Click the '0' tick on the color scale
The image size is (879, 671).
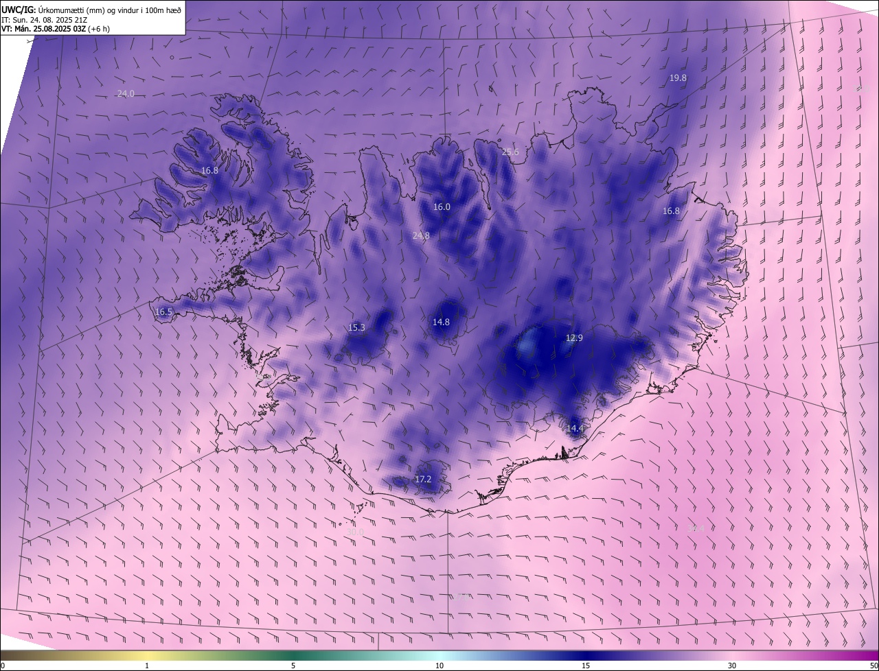[3, 666]
